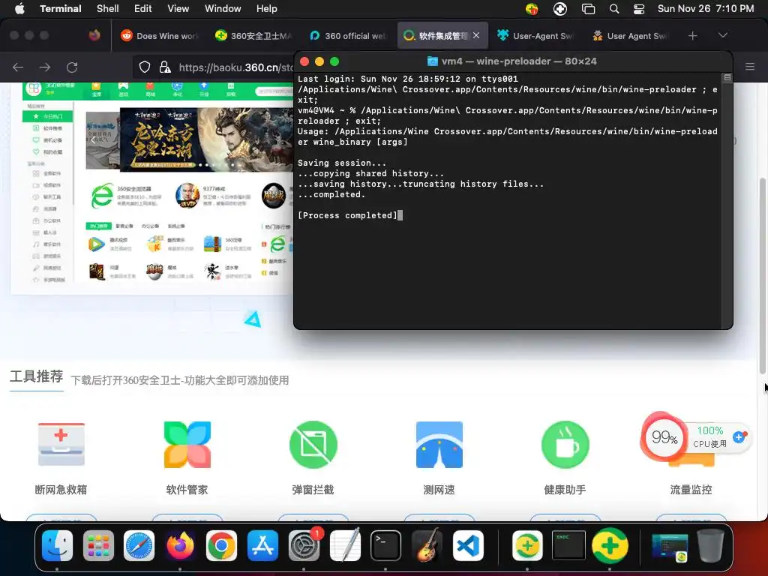Open the white 360 app icon in Dock
The height and width of the screenshot is (576, 768).
click(527, 545)
